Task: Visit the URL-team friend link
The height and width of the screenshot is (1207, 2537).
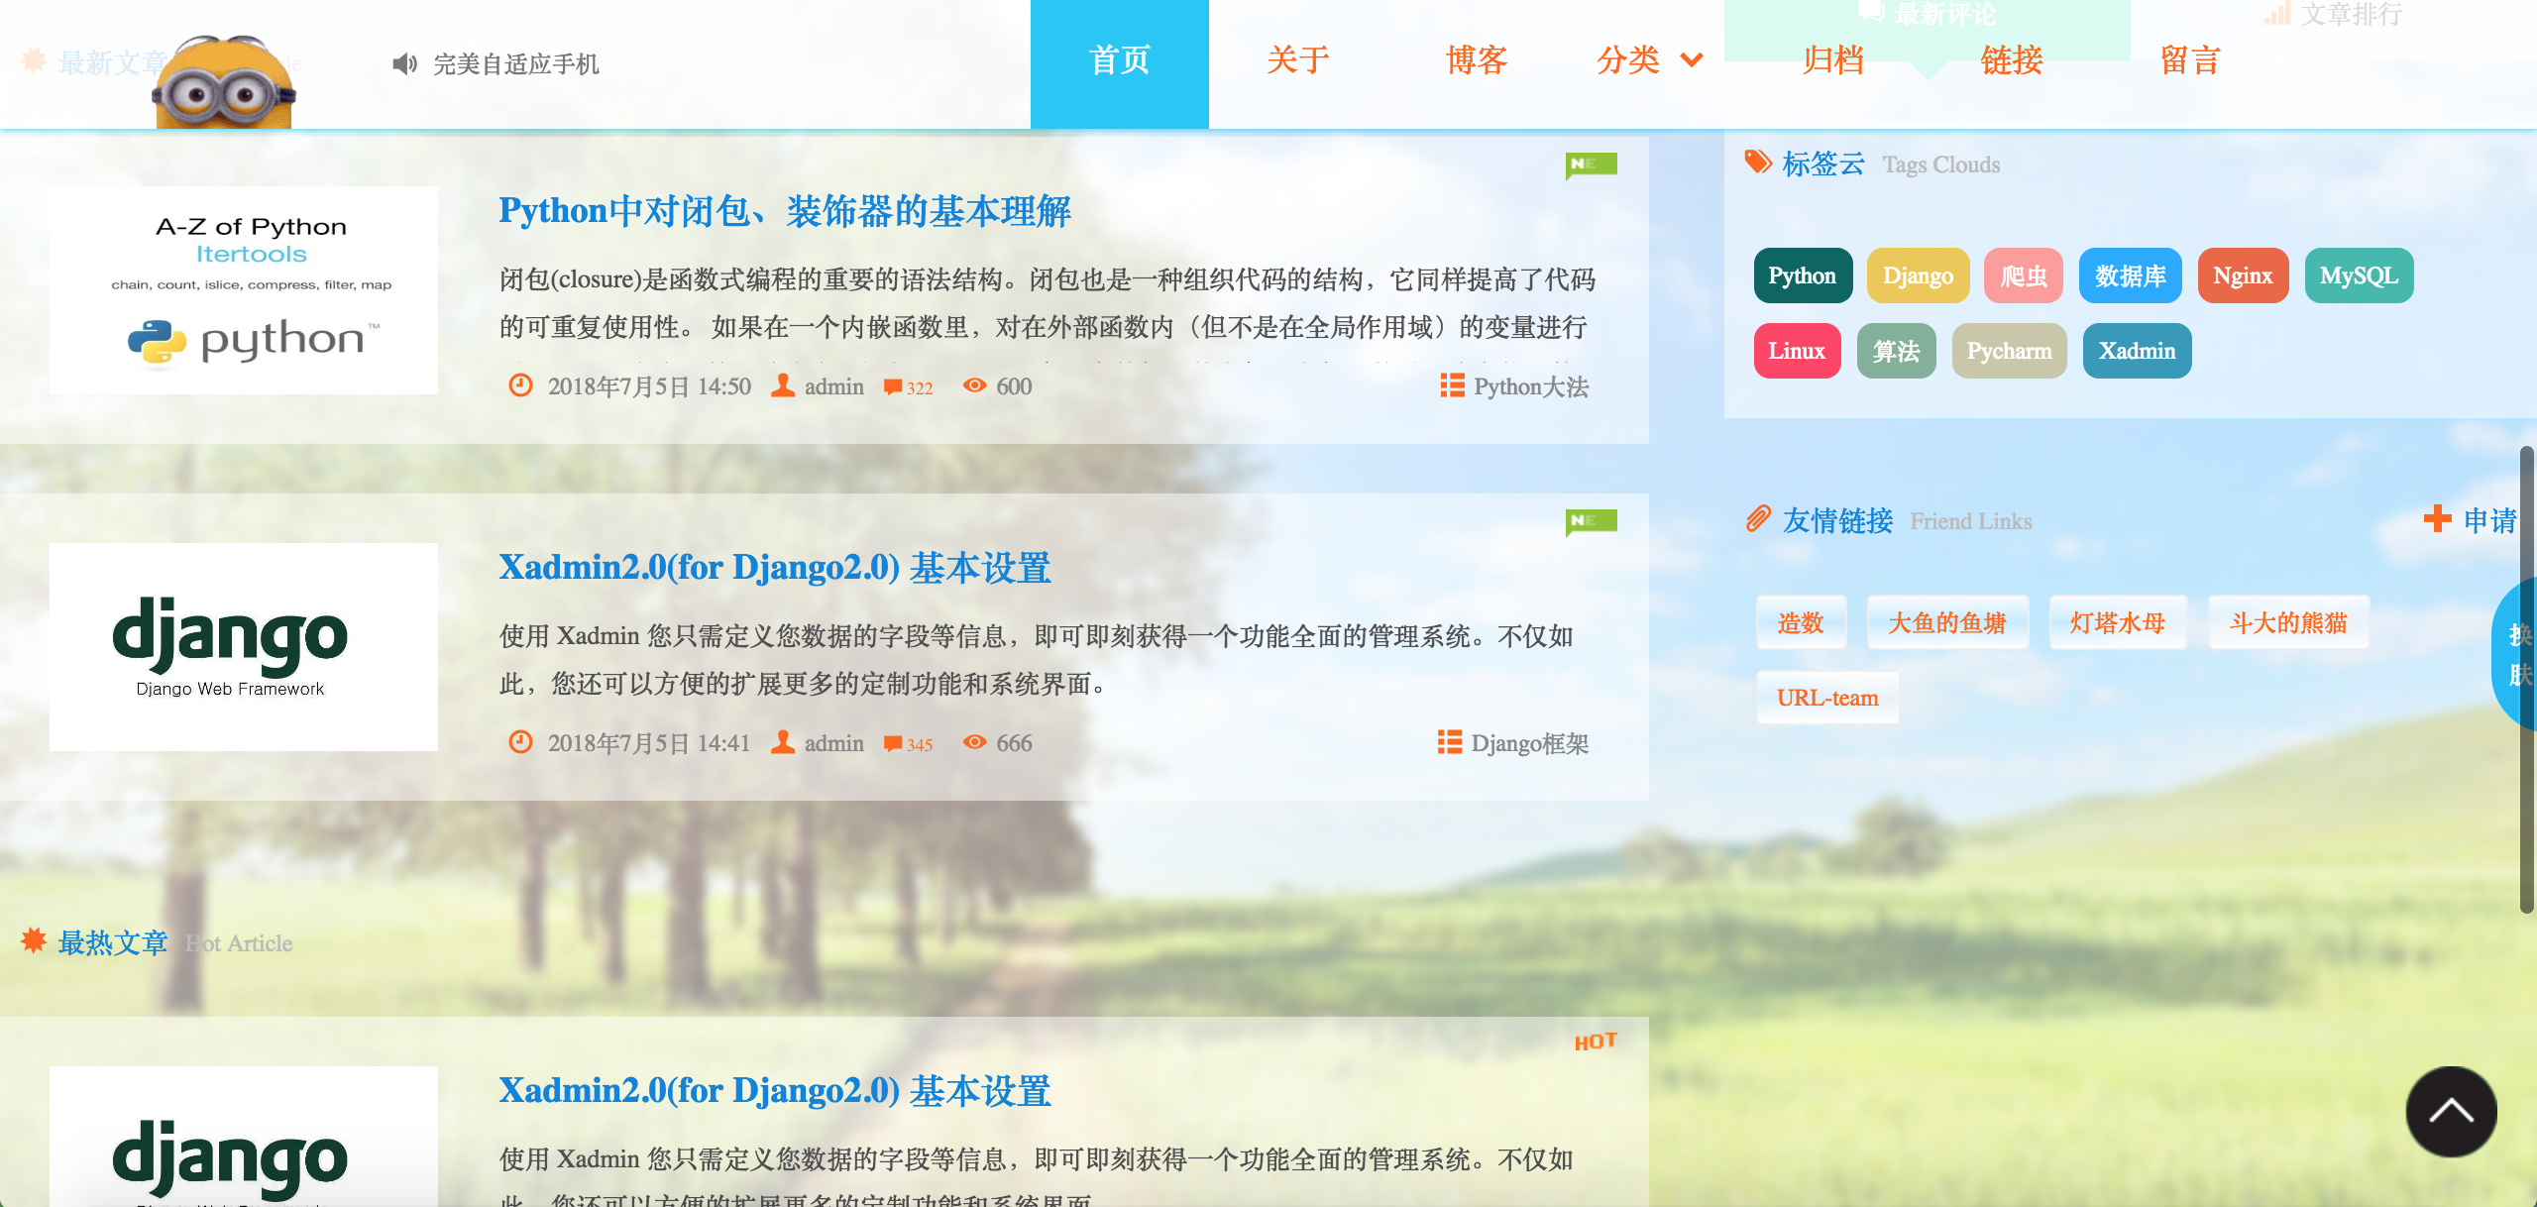Action: point(1826,697)
